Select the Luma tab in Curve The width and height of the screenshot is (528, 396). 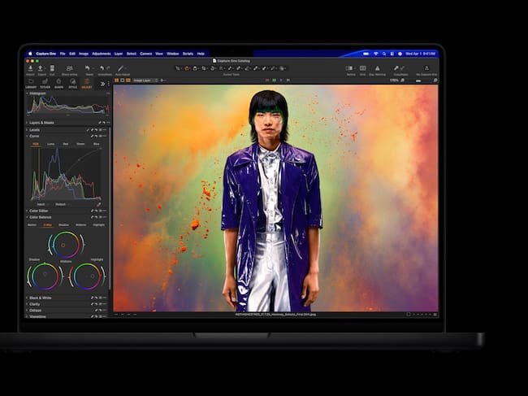tap(50, 143)
